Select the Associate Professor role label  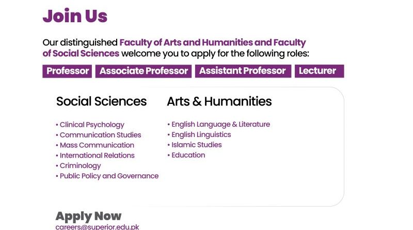(x=144, y=71)
